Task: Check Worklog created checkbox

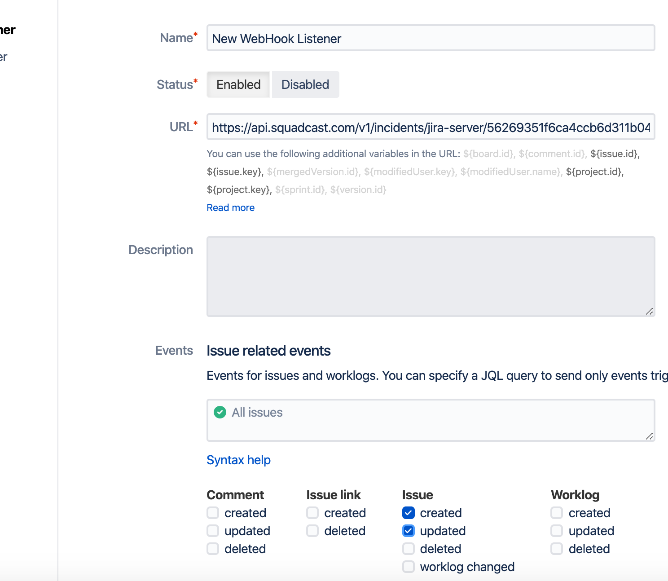Action: tap(557, 513)
